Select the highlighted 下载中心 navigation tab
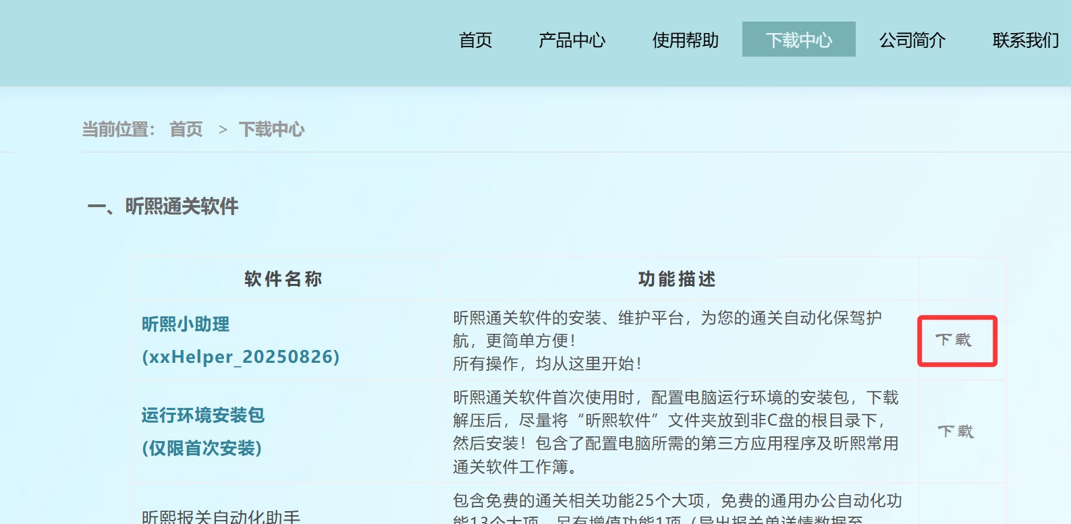The width and height of the screenshot is (1071, 524). [x=798, y=40]
